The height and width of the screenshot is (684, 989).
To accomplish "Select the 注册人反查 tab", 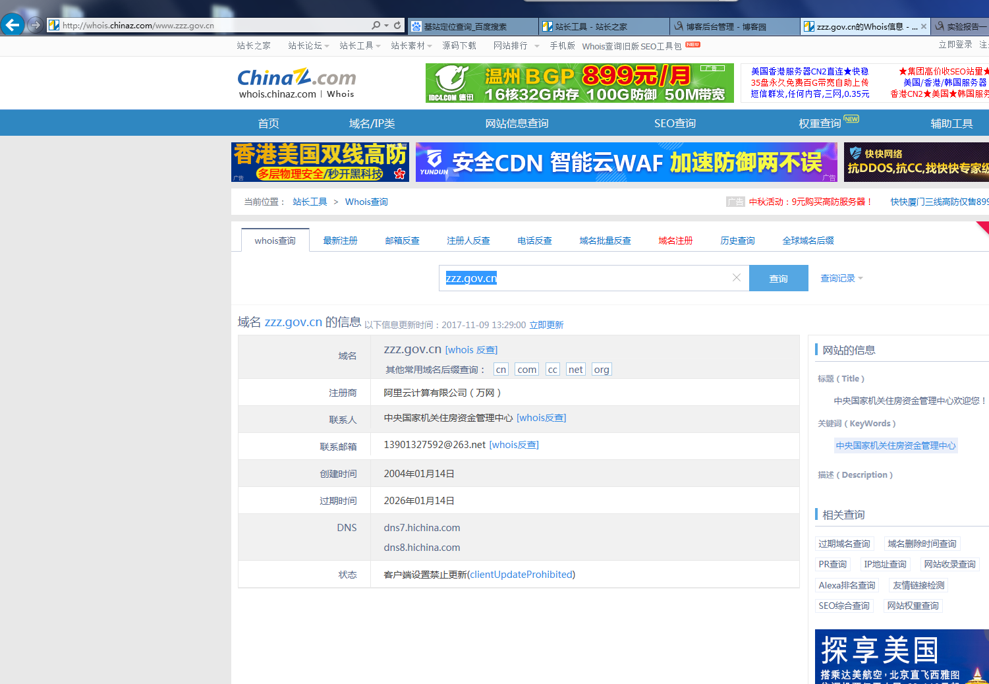I will point(468,241).
